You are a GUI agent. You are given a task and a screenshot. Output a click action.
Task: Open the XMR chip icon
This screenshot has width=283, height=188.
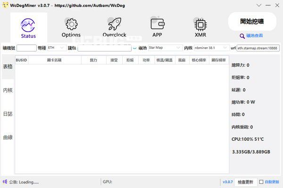(x=200, y=25)
